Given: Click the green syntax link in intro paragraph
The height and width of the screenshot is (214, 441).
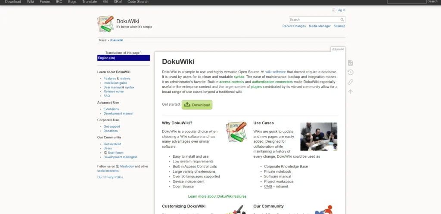Looking at the screenshot, I should (x=239, y=77).
